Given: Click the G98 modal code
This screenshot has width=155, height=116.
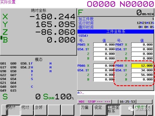Looking at the screenshot, I should pos(13,67).
